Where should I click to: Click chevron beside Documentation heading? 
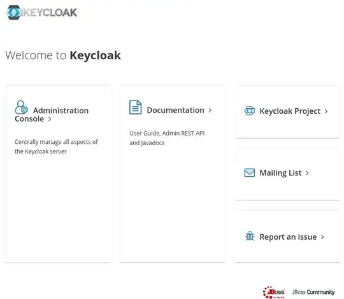click(210, 110)
